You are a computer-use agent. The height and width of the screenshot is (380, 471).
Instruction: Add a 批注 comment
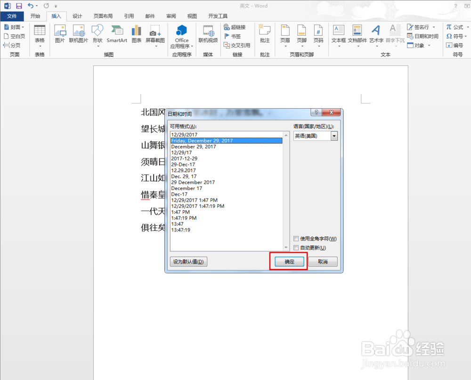pos(265,34)
